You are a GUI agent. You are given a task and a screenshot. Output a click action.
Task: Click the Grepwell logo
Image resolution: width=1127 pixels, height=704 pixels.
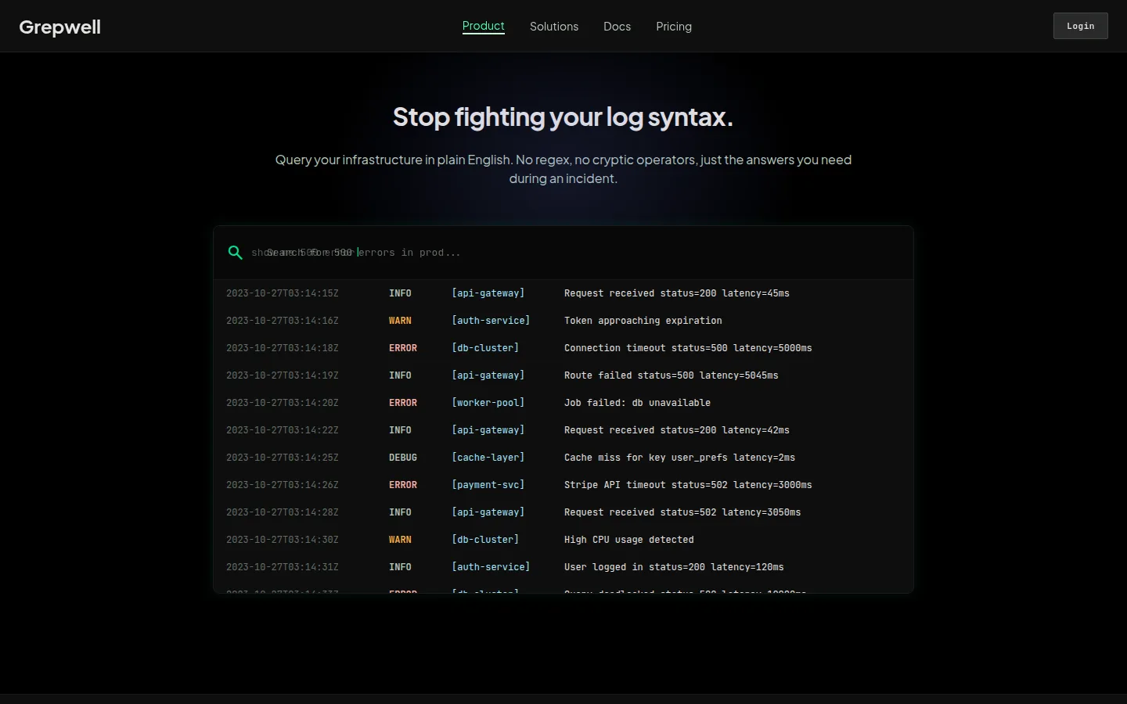pyautogui.click(x=60, y=27)
